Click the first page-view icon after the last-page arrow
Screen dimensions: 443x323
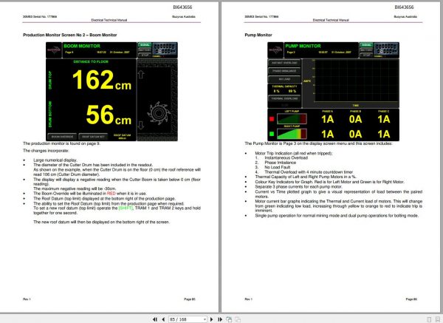tap(229, 319)
